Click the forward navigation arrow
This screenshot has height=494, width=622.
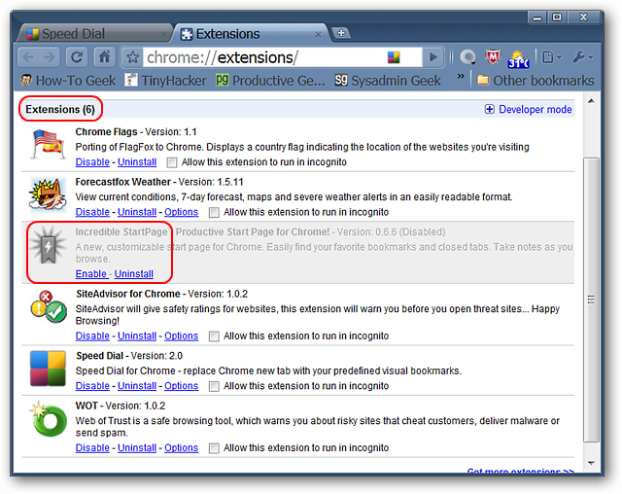point(50,57)
